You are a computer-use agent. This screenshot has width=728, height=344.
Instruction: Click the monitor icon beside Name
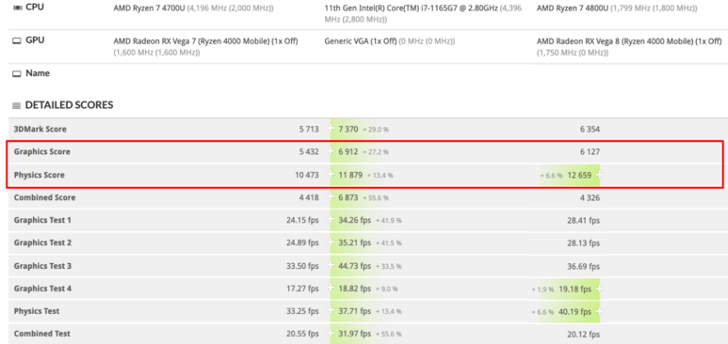(17, 73)
